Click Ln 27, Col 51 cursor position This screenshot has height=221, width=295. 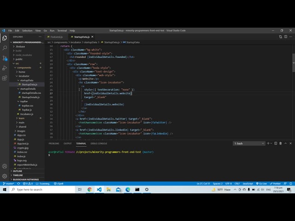click(203, 184)
